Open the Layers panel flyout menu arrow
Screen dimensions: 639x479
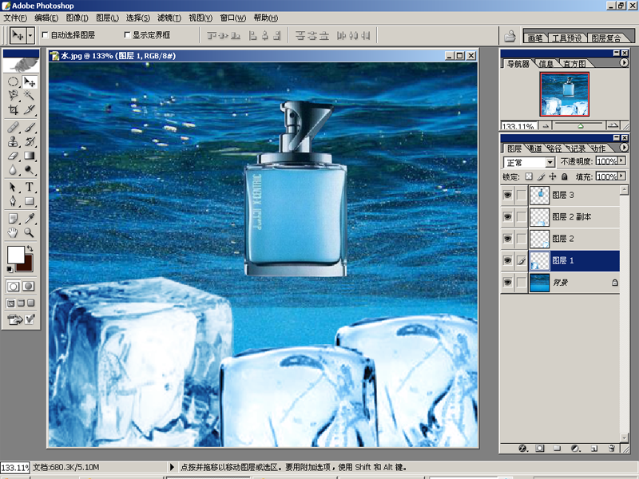(624, 148)
